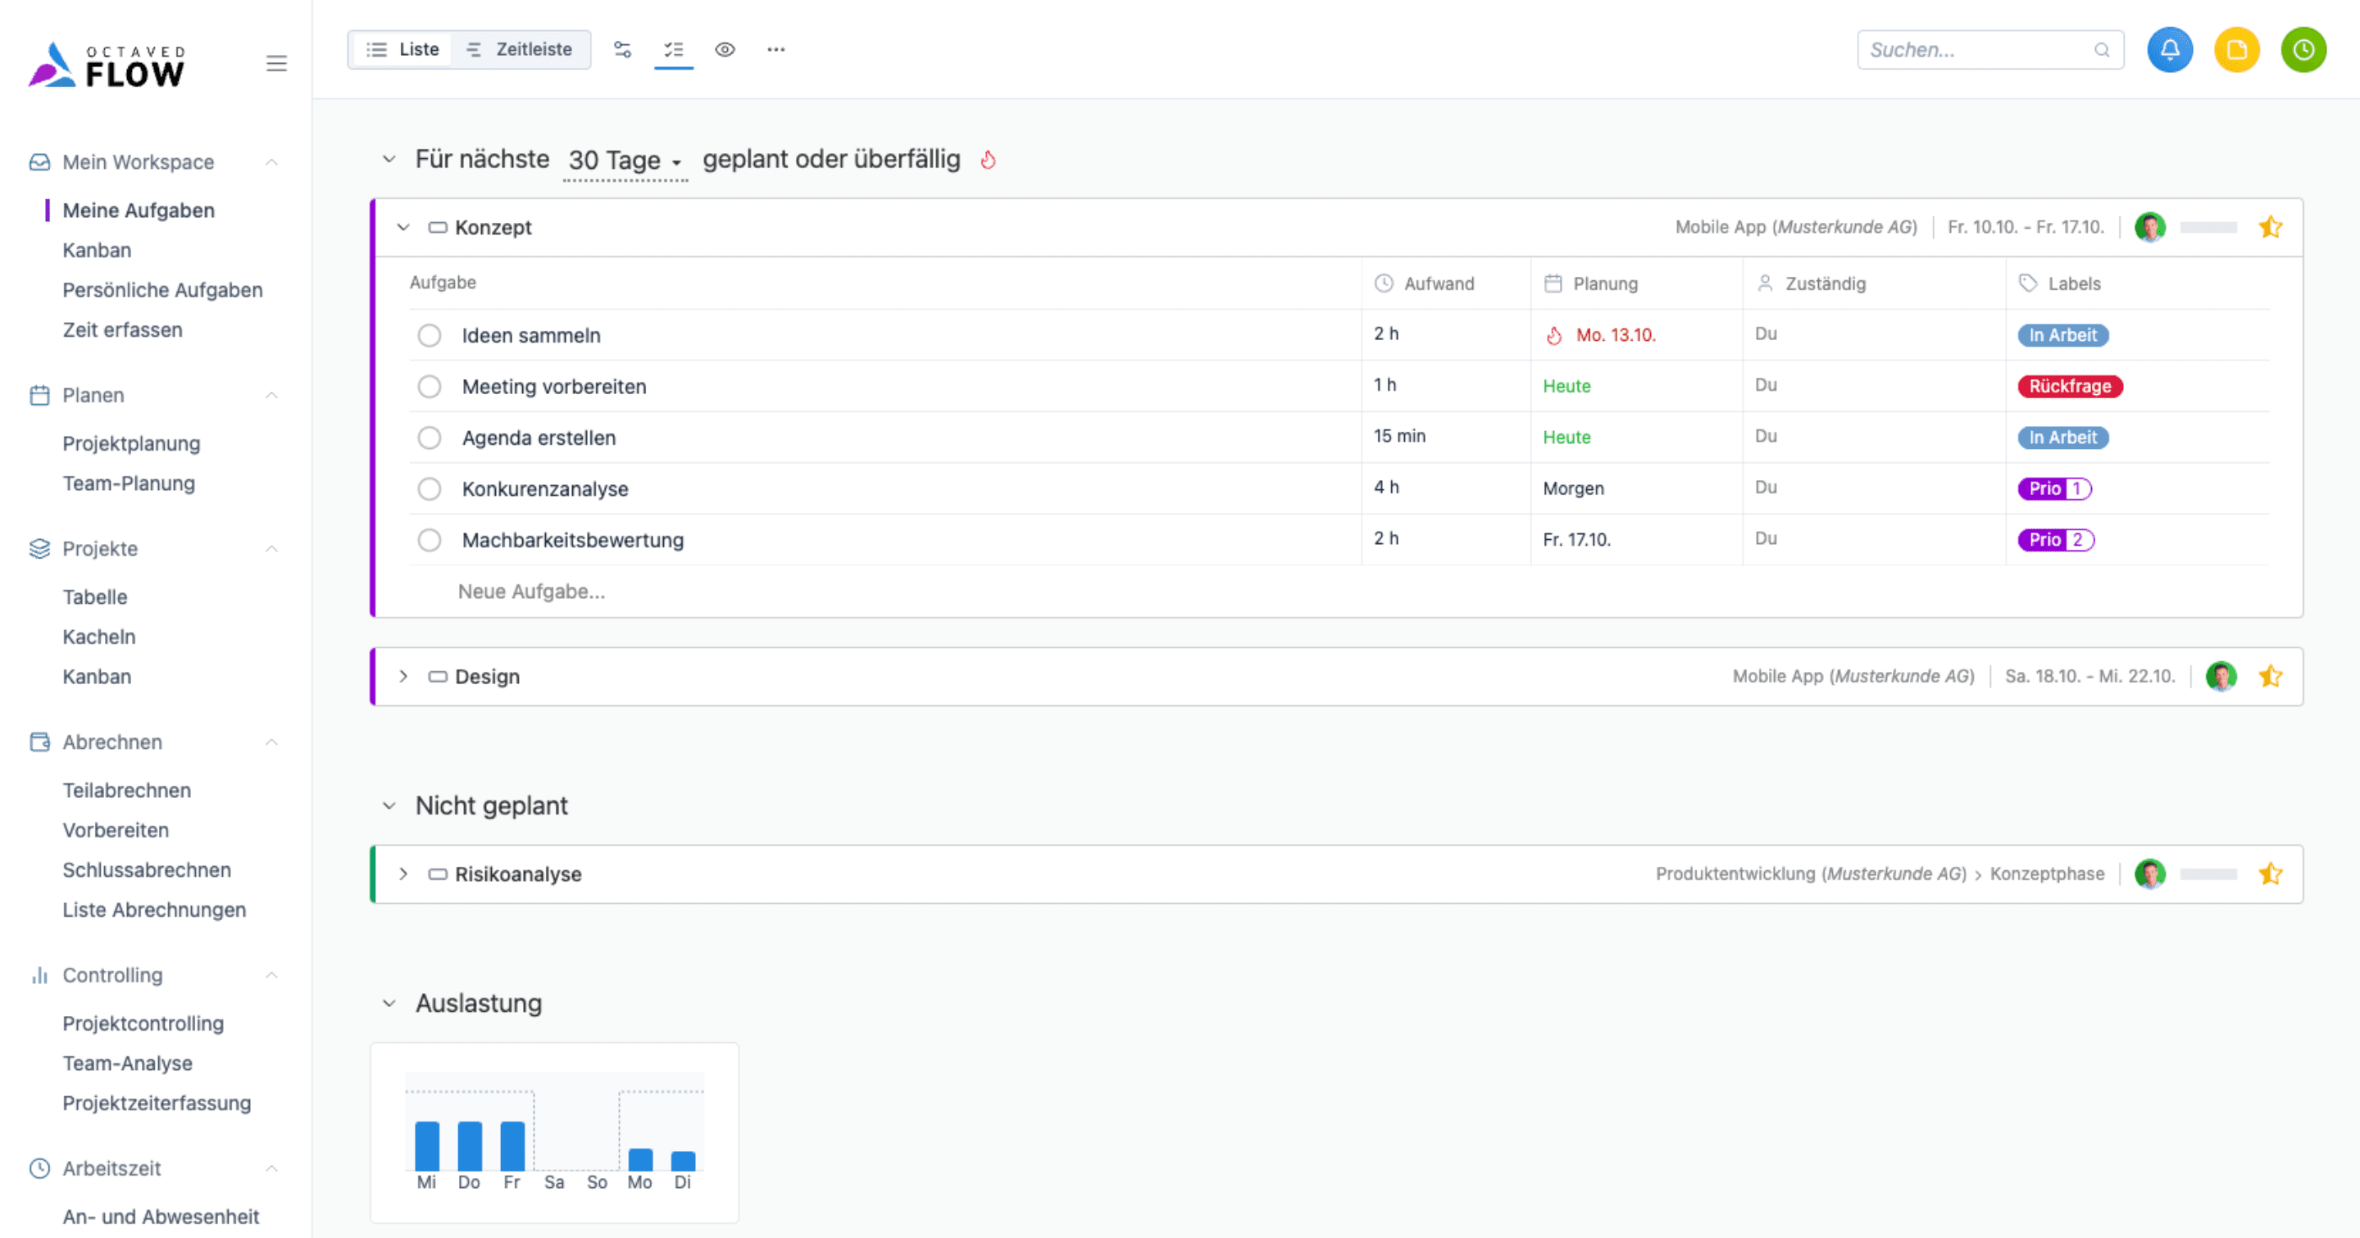Open the filter settings sliders icon
The height and width of the screenshot is (1238, 2360).
(622, 49)
